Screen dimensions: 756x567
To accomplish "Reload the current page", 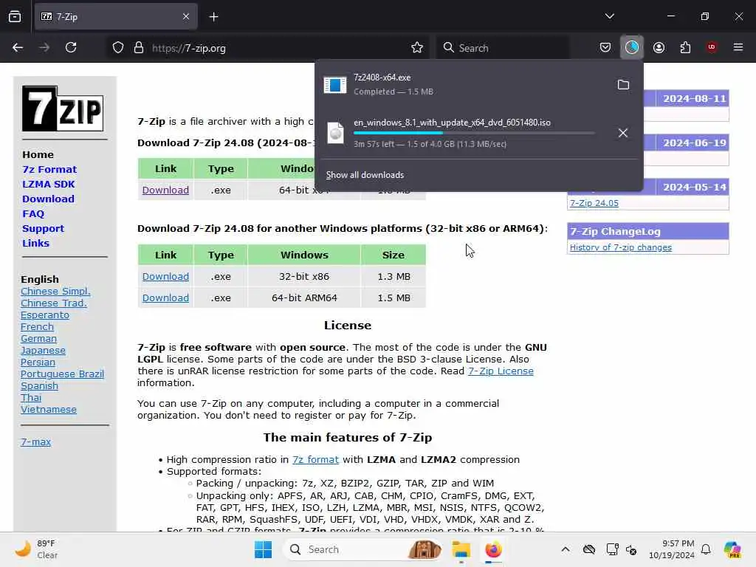I will click(x=71, y=48).
